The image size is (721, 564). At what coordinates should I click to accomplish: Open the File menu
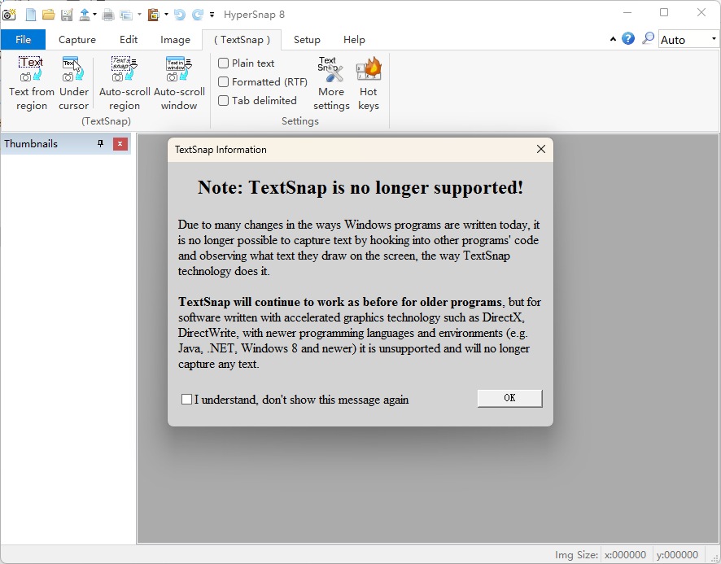(23, 40)
